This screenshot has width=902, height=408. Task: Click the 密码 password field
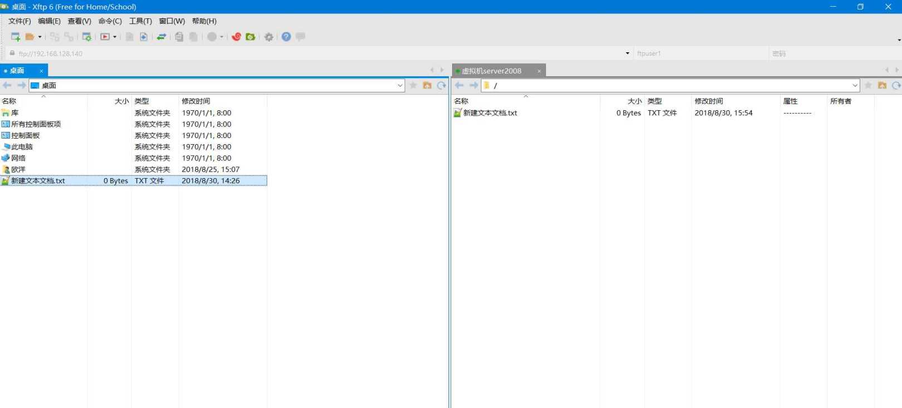point(835,53)
